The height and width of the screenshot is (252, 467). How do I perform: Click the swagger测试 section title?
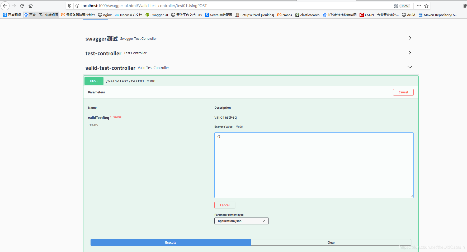(101, 39)
